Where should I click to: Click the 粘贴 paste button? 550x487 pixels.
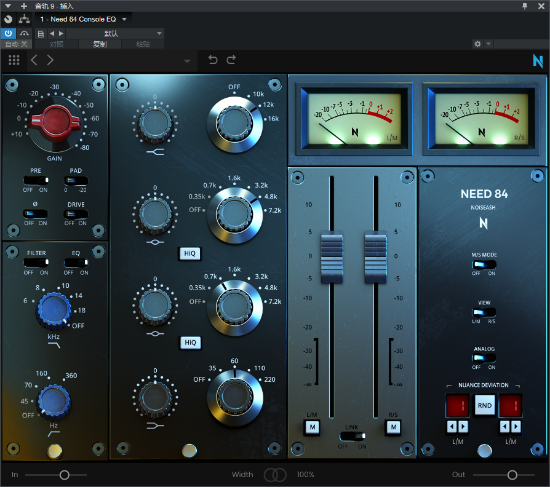click(x=143, y=44)
